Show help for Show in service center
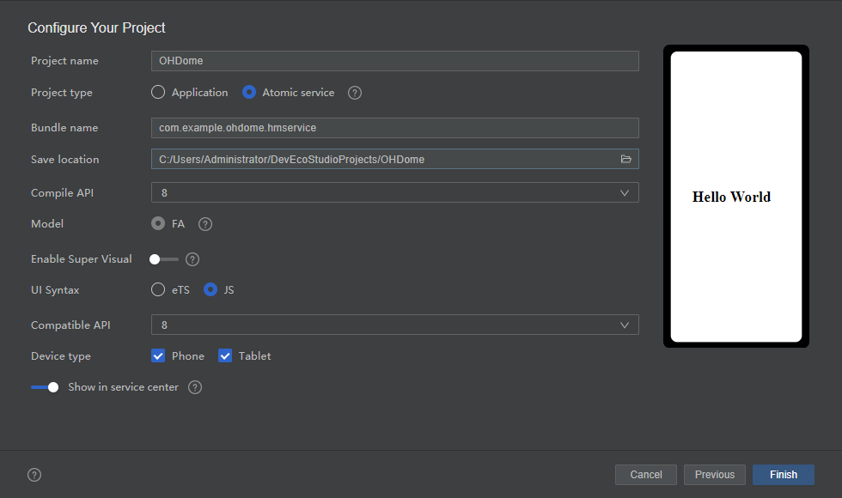The image size is (842, 498). click(x=195, y=387)
